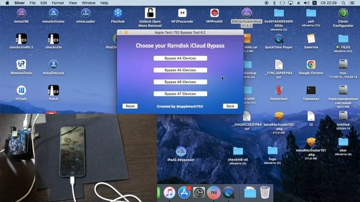Choose Bypass A5 iDevices option

point(180,70)
